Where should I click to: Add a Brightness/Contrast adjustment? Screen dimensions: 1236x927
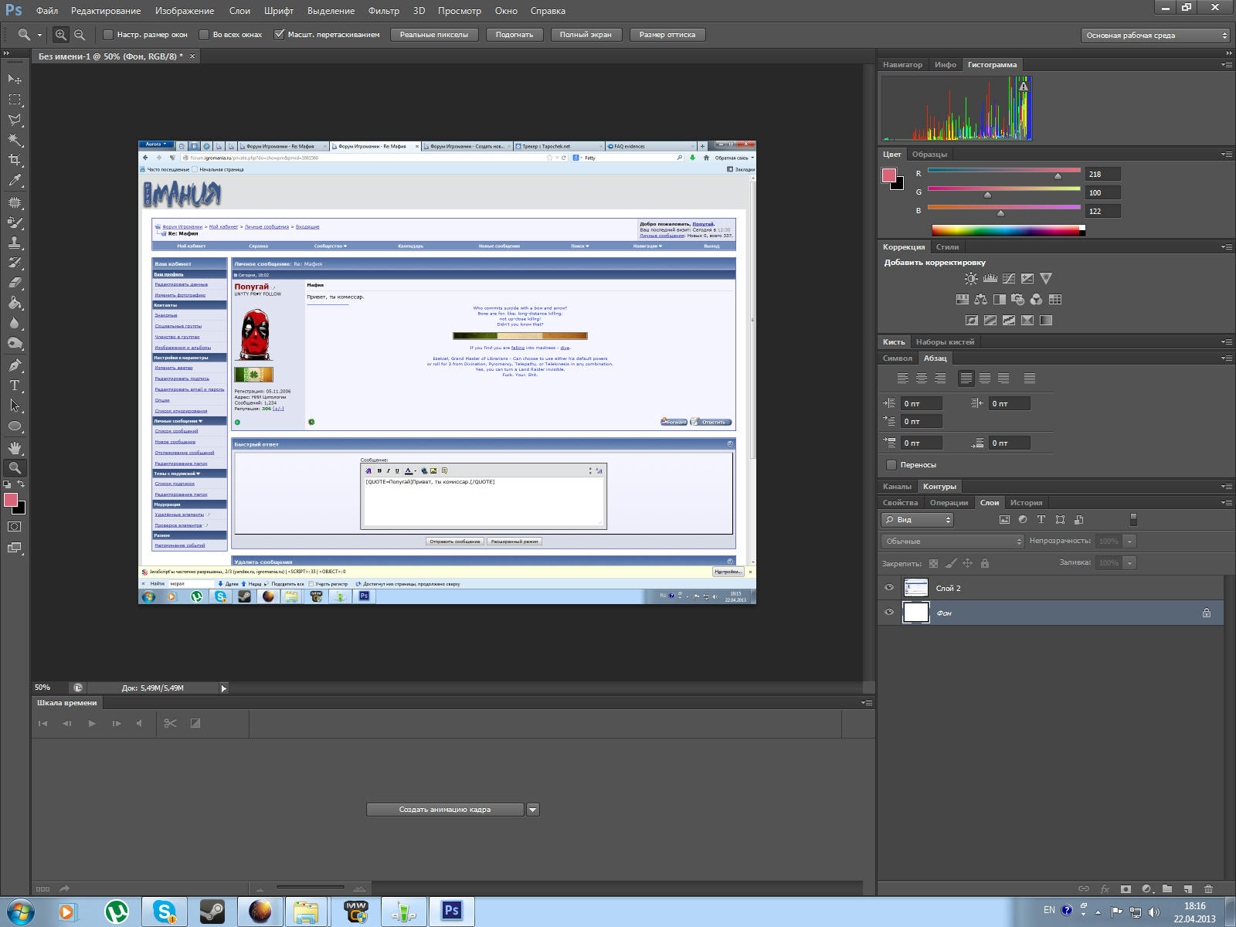971,279
